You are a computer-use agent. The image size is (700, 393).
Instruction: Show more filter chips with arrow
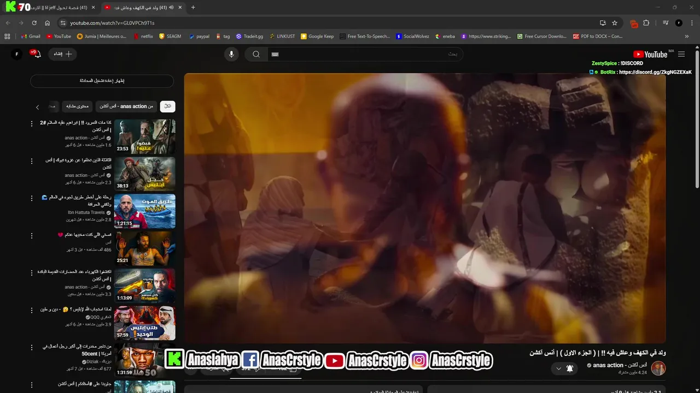37,107
